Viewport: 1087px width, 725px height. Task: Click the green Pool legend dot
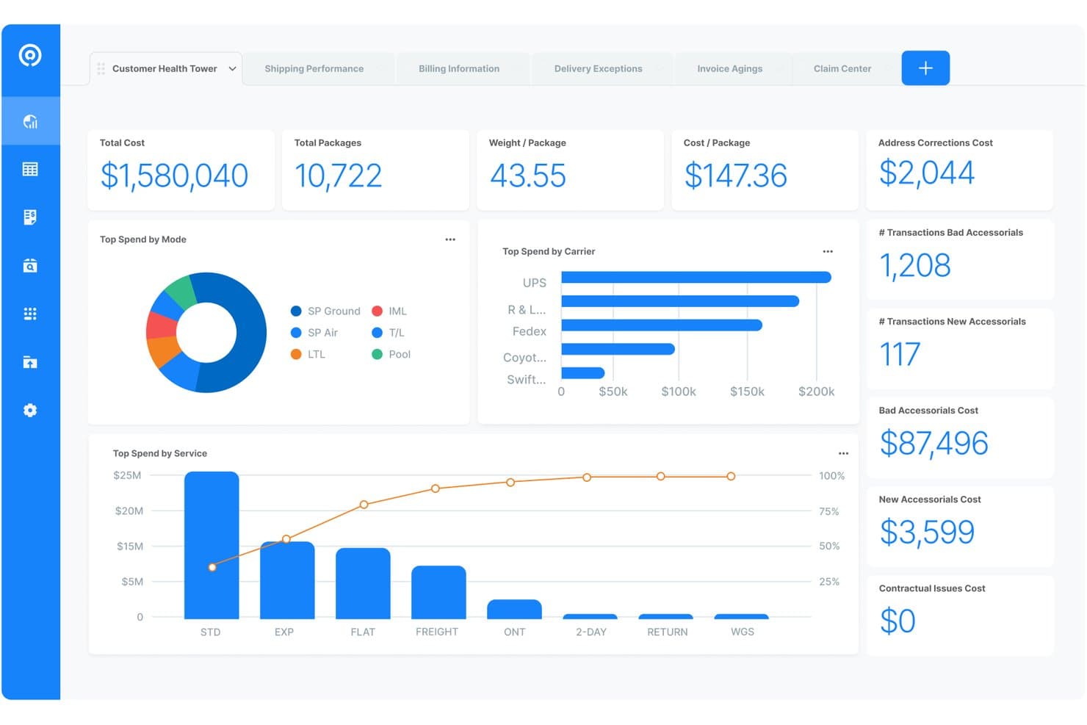point(377,354)
